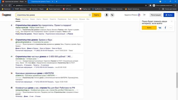
Task: Open browser extensions puzzle icon
Action: [x=150, y=6]
